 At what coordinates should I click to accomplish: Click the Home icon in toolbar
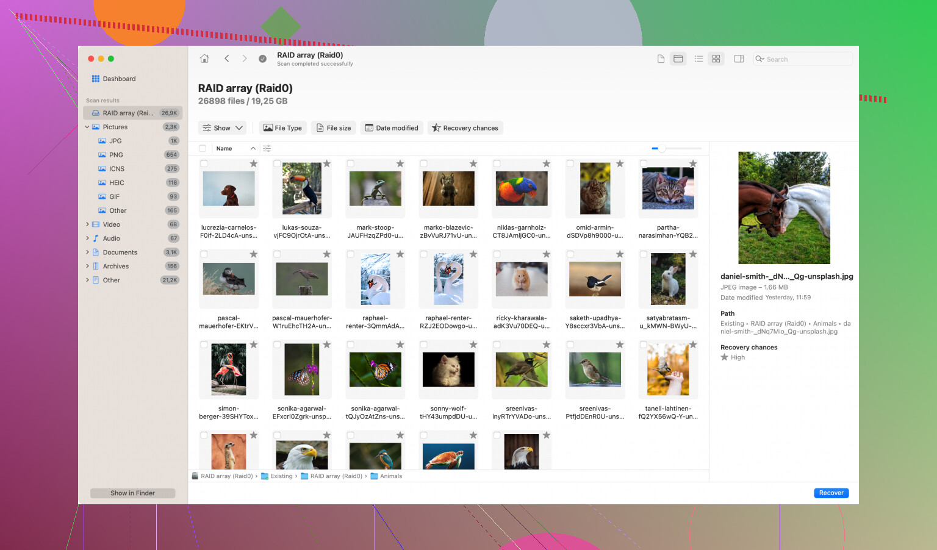204,59
